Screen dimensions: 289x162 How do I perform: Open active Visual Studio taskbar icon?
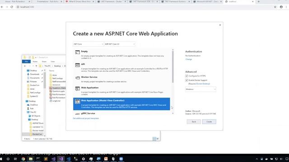(x=61, y=159)
